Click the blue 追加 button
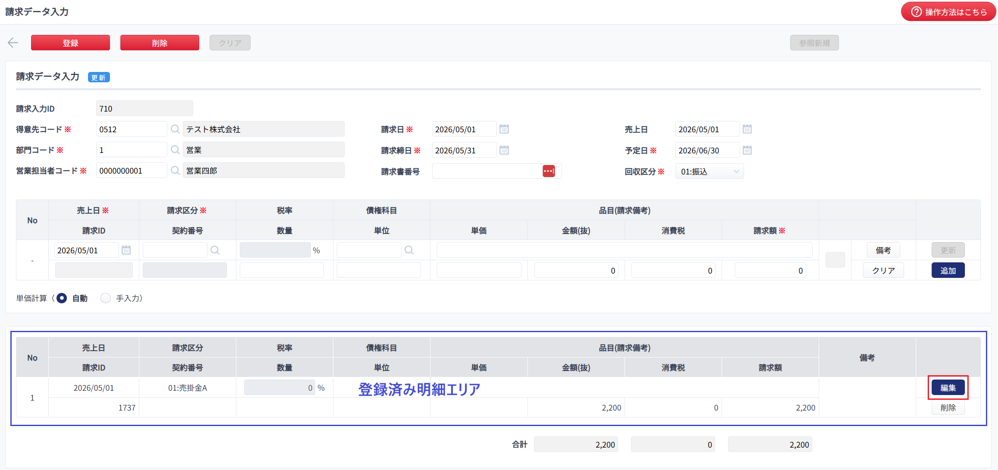The height and width of the screenshot is (470, 998). [x=948, y=271]
